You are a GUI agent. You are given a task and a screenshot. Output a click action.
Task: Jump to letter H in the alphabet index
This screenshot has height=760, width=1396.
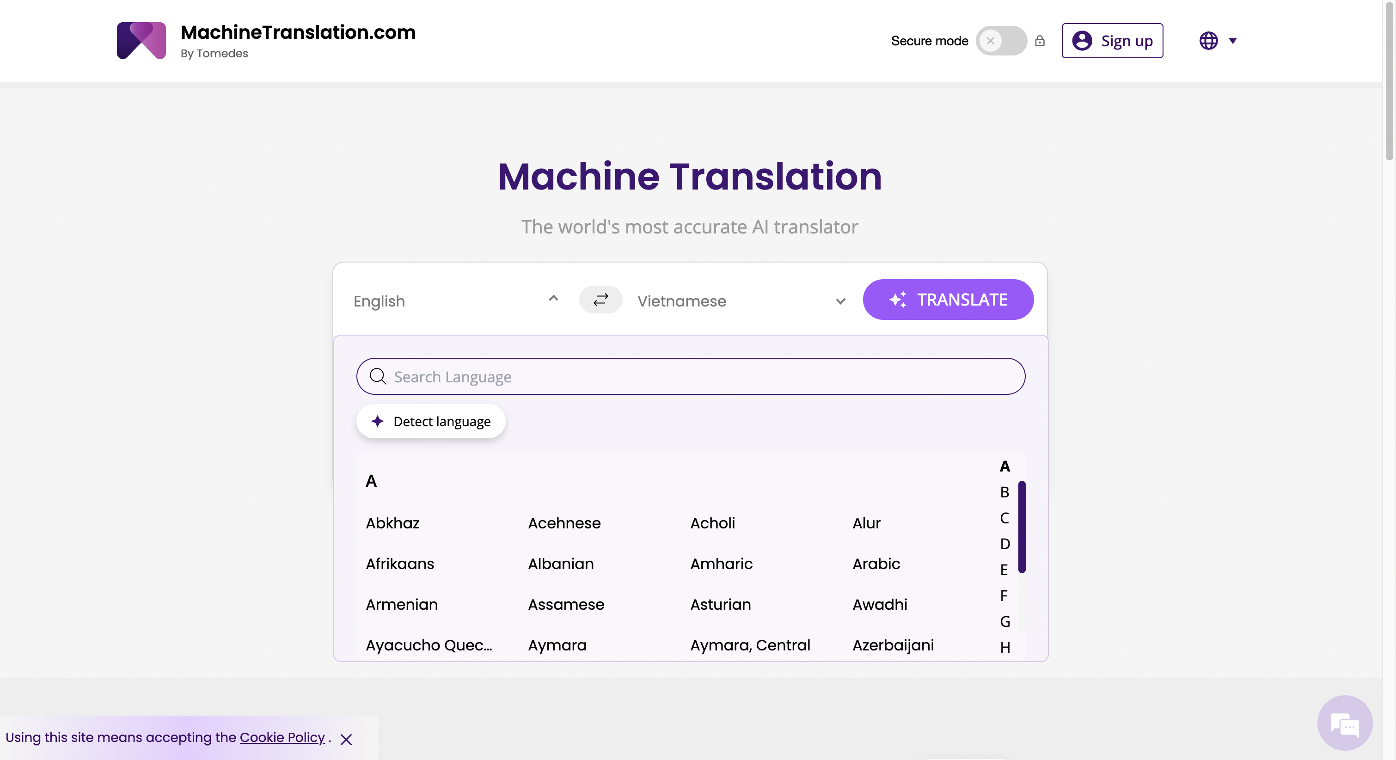click(x=1005, y=647)
